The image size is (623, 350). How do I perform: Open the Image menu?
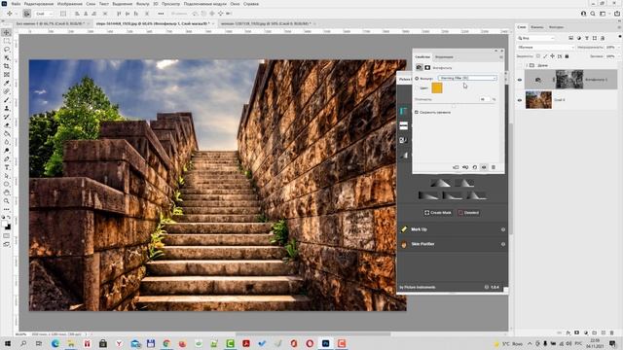point(69,4)
